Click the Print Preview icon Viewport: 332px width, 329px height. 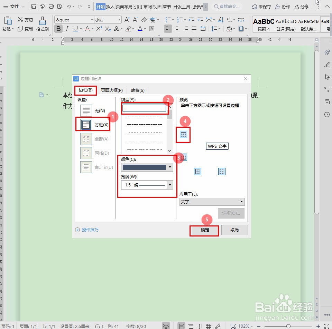60,6
